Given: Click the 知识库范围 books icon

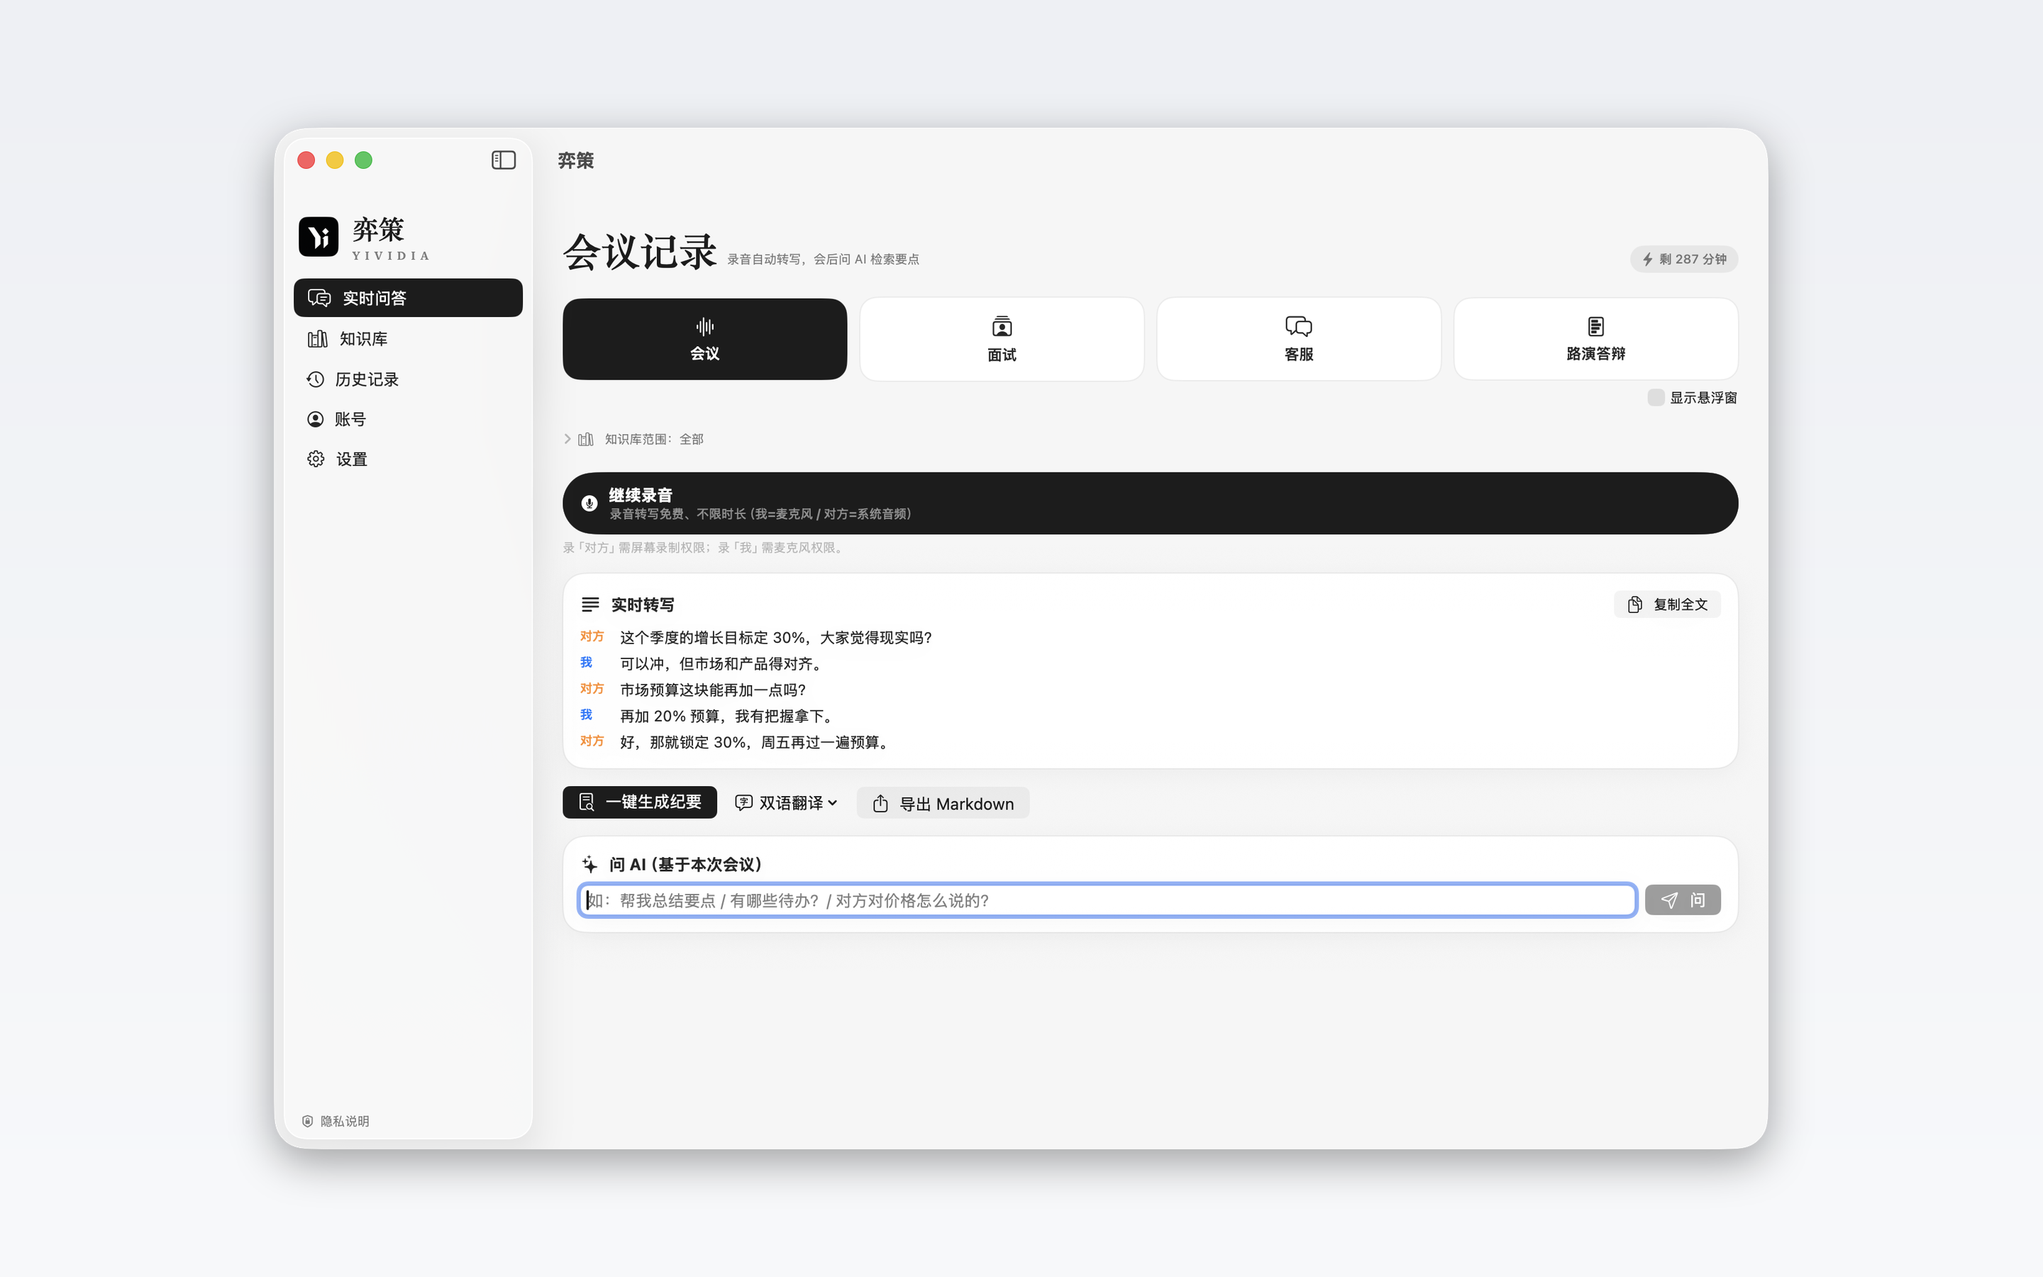Looking at the screenshot, I should tap(586, 439).
